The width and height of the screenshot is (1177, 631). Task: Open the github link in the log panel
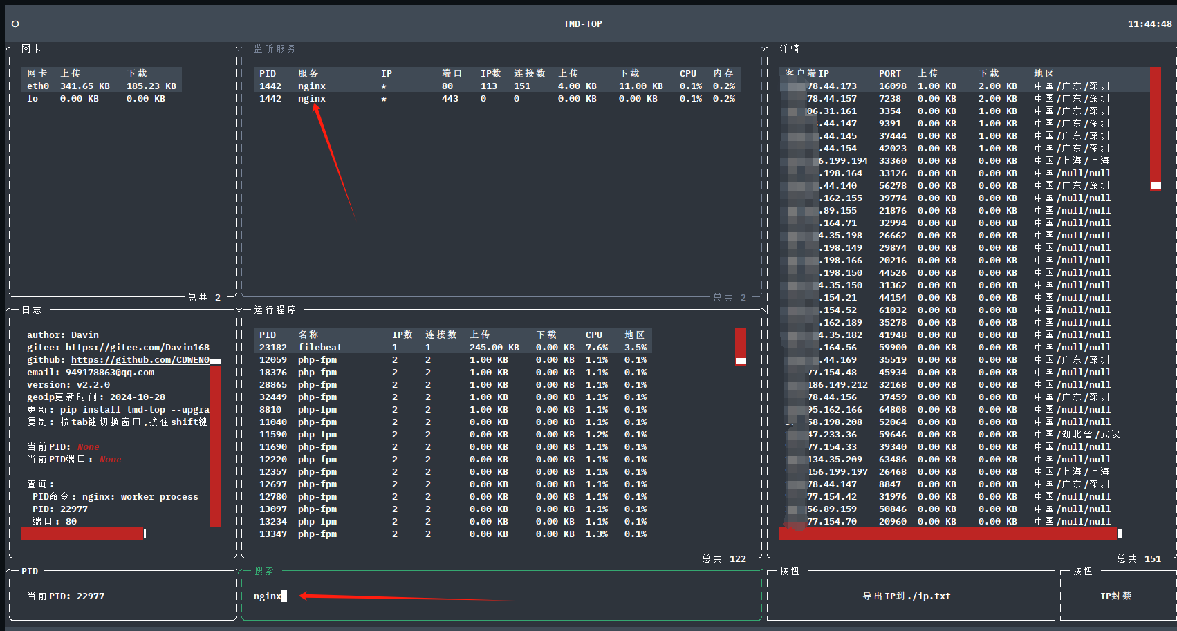pos(140,360)
